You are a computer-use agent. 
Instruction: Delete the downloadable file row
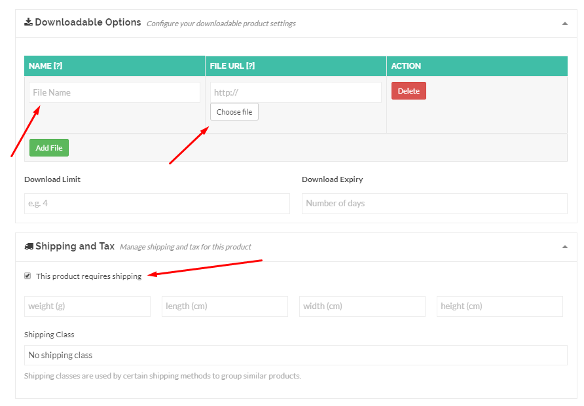pyautogui.click(x=409, y=91)
